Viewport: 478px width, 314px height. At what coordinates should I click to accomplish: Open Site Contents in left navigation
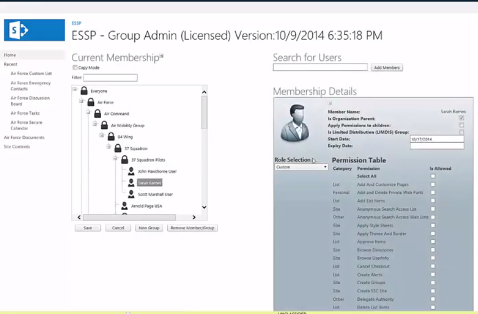[17, 146]
